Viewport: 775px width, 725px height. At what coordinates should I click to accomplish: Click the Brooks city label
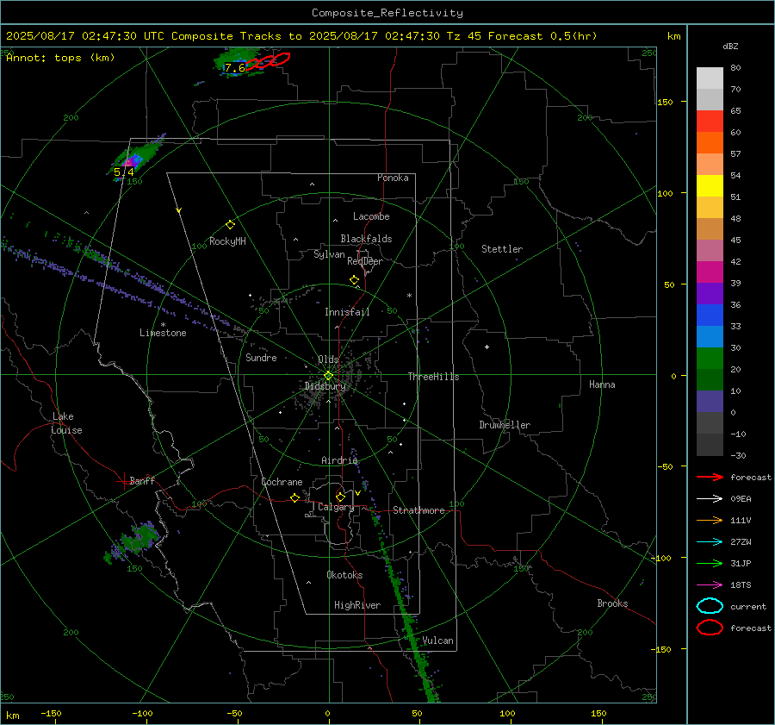click(x=612, y=603)
